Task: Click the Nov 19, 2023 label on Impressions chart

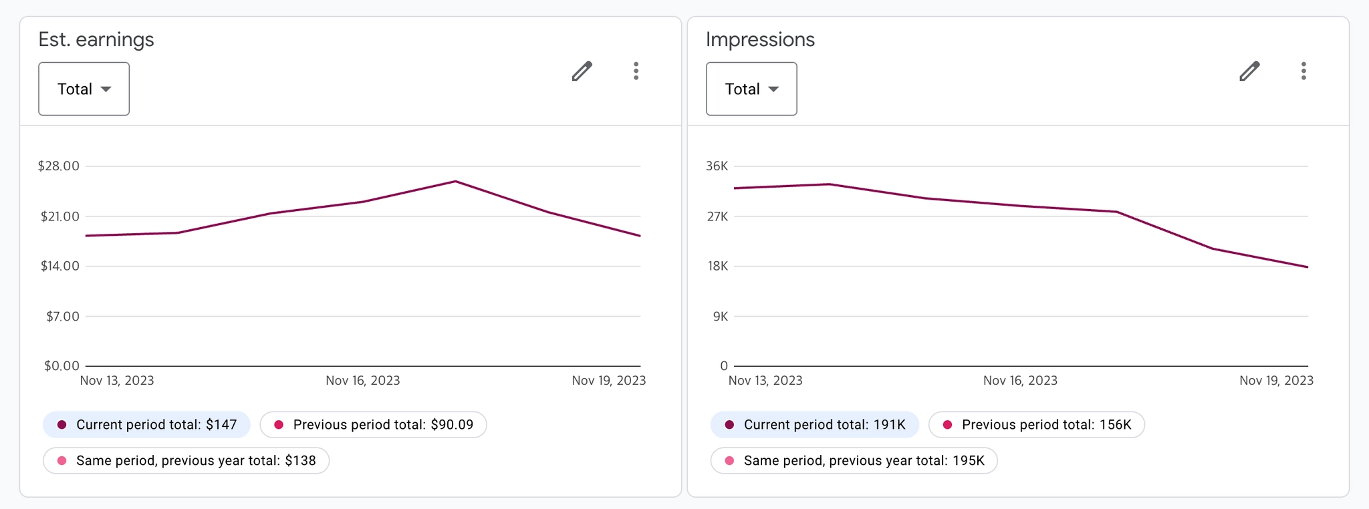Action: [1276, 381]
